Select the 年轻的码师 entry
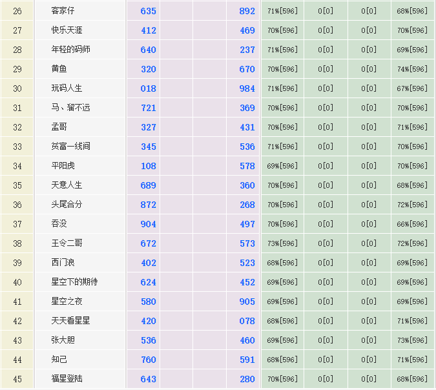 (71, 50)
